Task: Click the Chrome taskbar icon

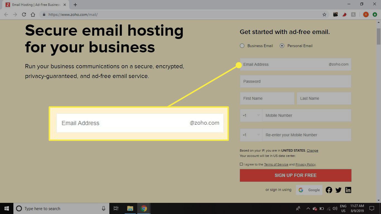Action: (144, 208)
